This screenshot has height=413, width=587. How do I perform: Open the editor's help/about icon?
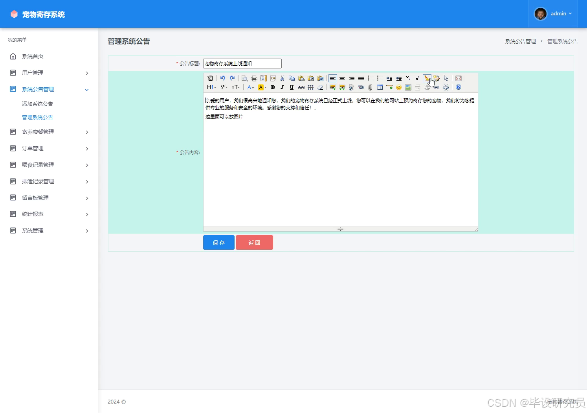(x=459, y=87)
